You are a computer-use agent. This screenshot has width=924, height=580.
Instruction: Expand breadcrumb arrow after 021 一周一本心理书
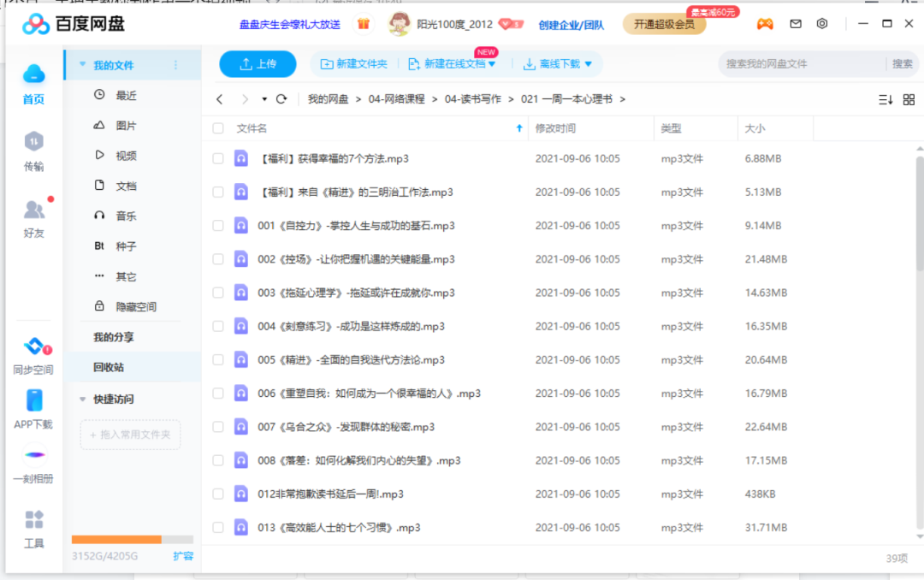coord(623,99)
